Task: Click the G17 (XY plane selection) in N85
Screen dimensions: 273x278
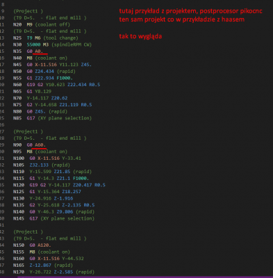Action: coord(59,118)
